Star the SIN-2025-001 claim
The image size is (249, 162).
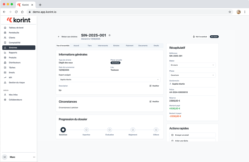tap(109, 35)
